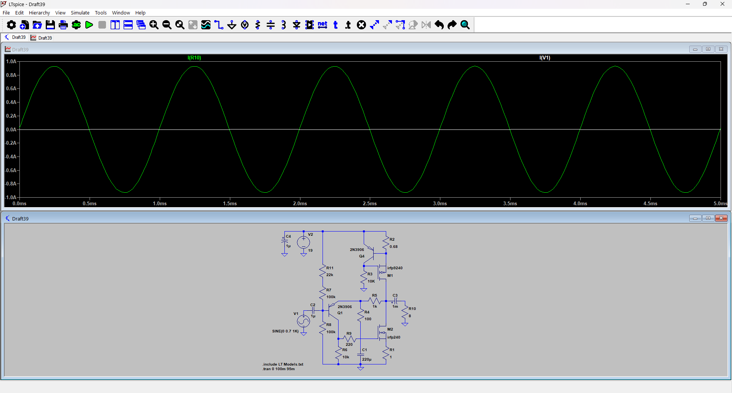
Task: Click the Autorange toolbar icon
Action: [193, 25]
